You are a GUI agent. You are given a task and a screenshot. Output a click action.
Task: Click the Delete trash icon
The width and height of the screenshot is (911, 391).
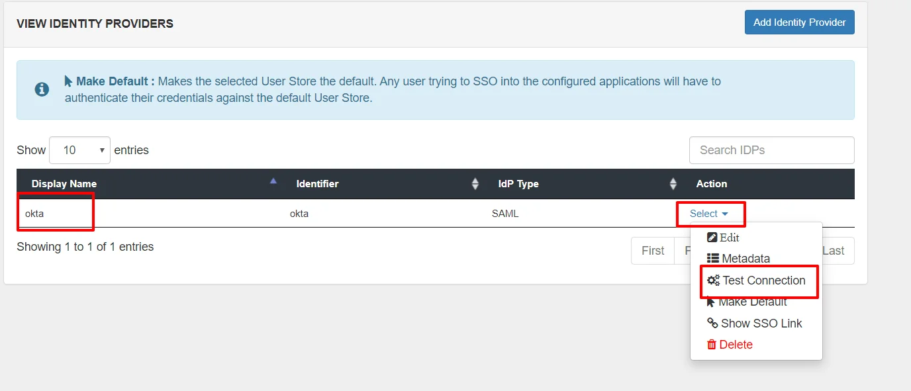pos(713,344)
